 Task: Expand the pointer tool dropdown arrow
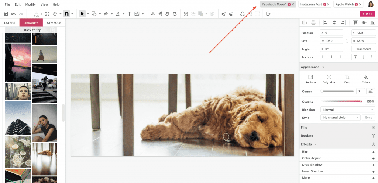(88, 14)
